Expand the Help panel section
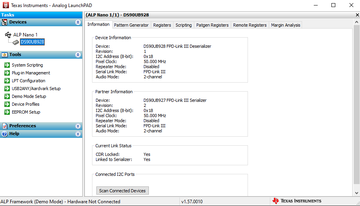360x206 pixels. pos(78,134)
